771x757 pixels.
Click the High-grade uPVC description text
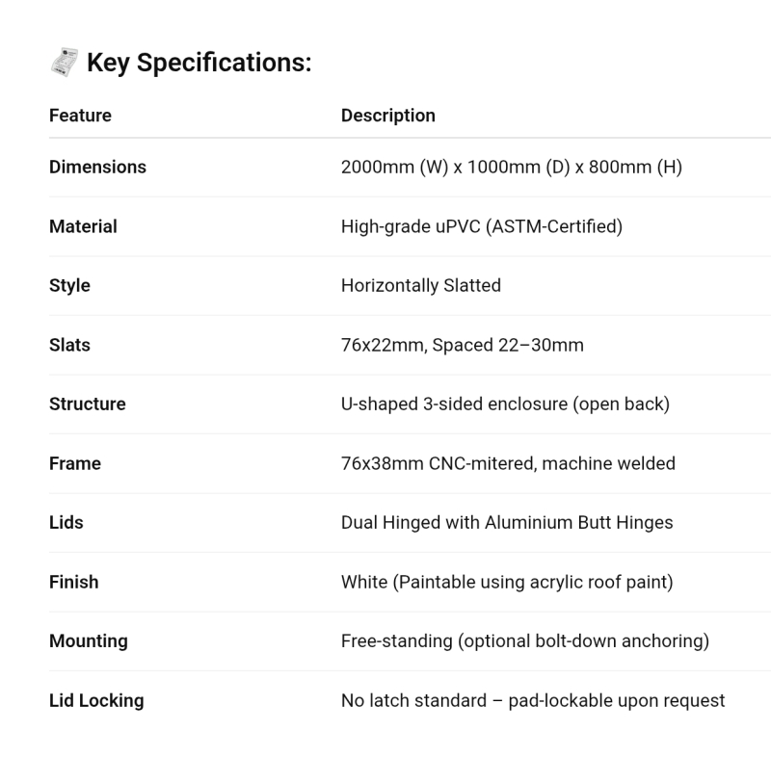[x=481, y=226]
